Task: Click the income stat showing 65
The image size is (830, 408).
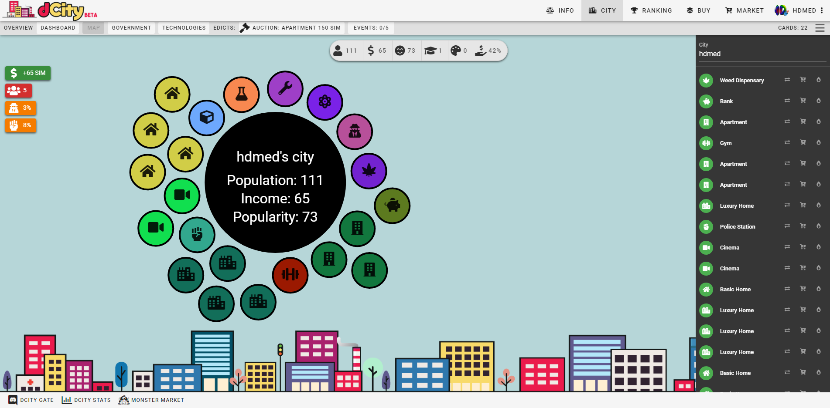Action: click(x=377, y=51)
